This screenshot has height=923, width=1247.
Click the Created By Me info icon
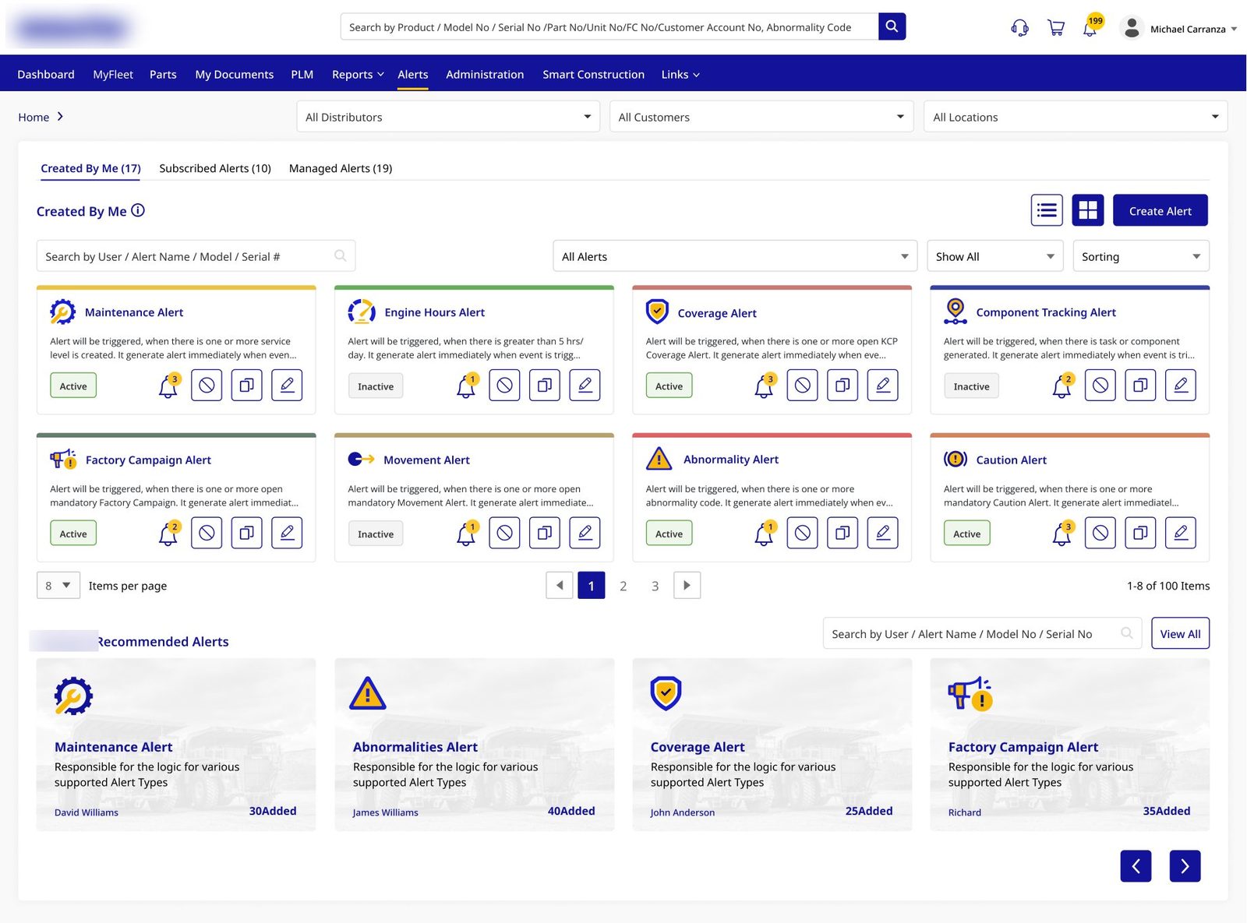138,210
